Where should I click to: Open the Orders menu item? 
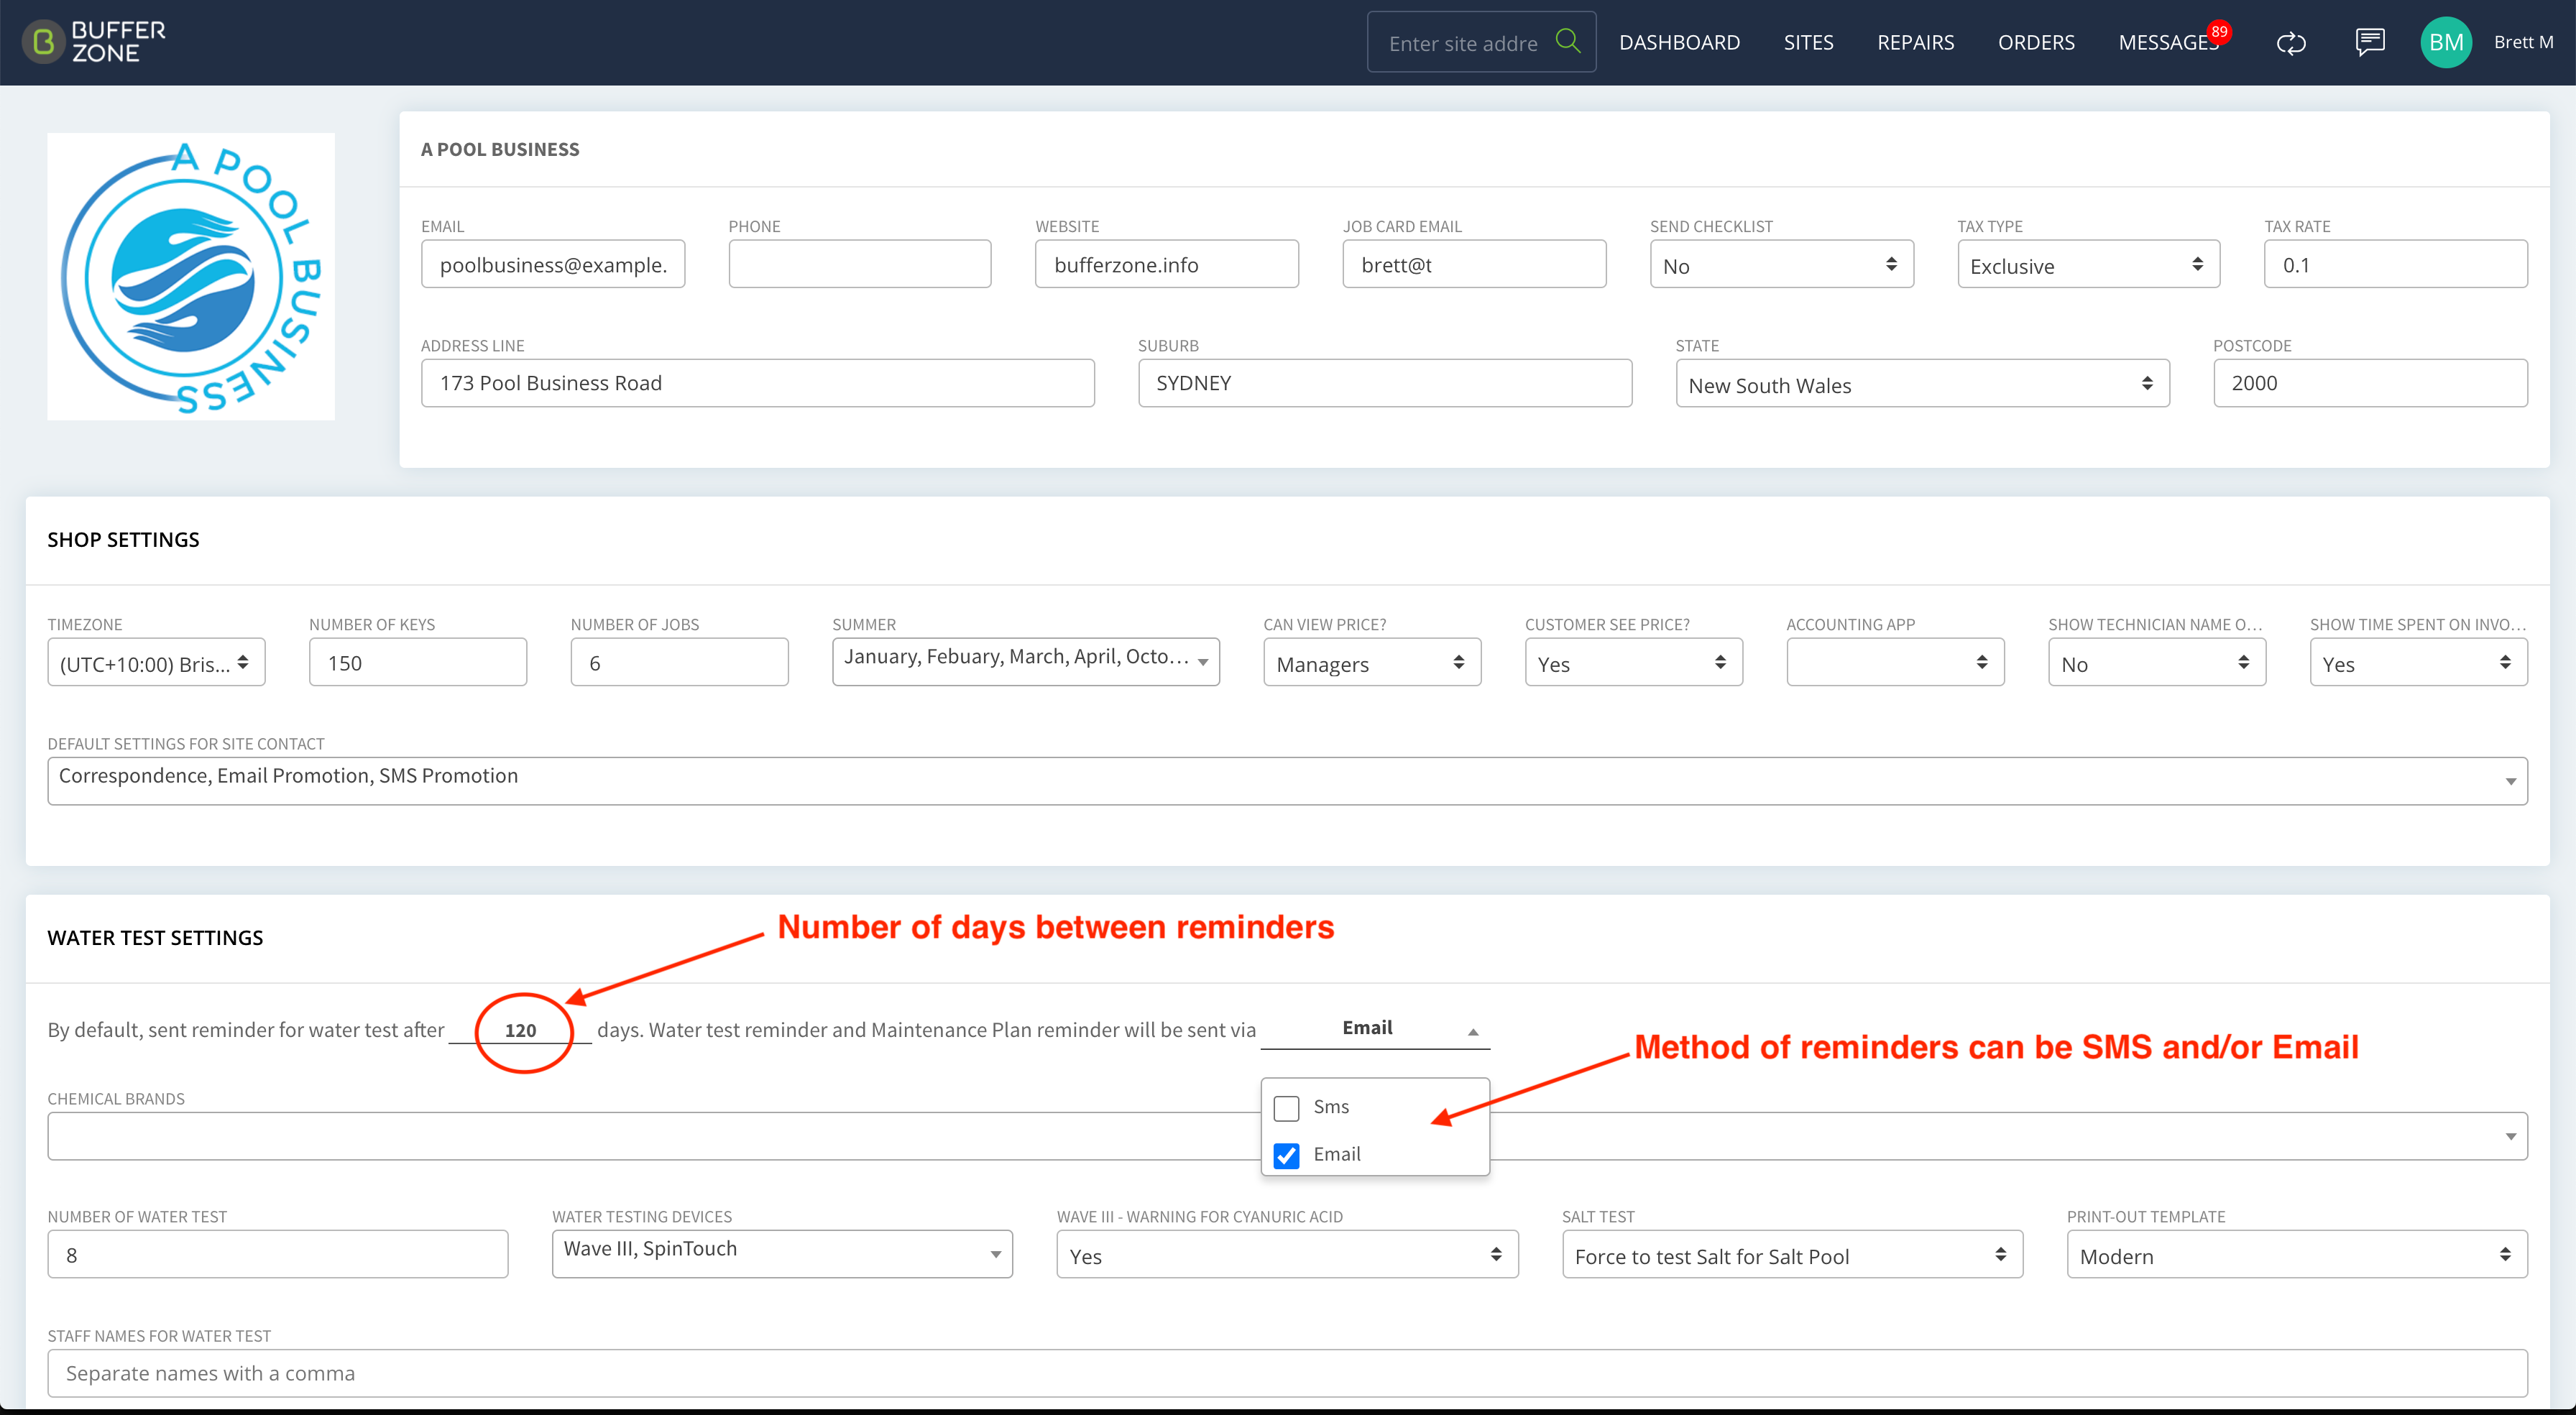(2036, 42)
